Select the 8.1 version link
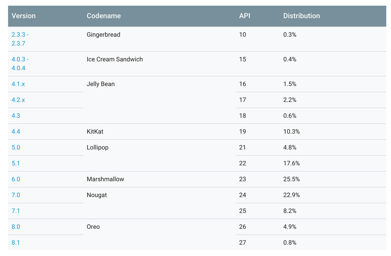Image resolution: width=391 pixels, height=256 pixels. click(16, 242)
